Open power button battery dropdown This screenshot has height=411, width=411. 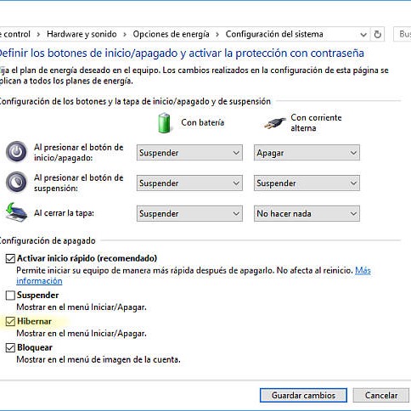[189, 153]
